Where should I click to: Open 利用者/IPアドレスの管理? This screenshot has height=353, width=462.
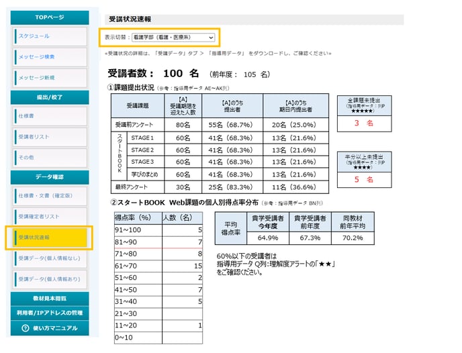point(50,313)
